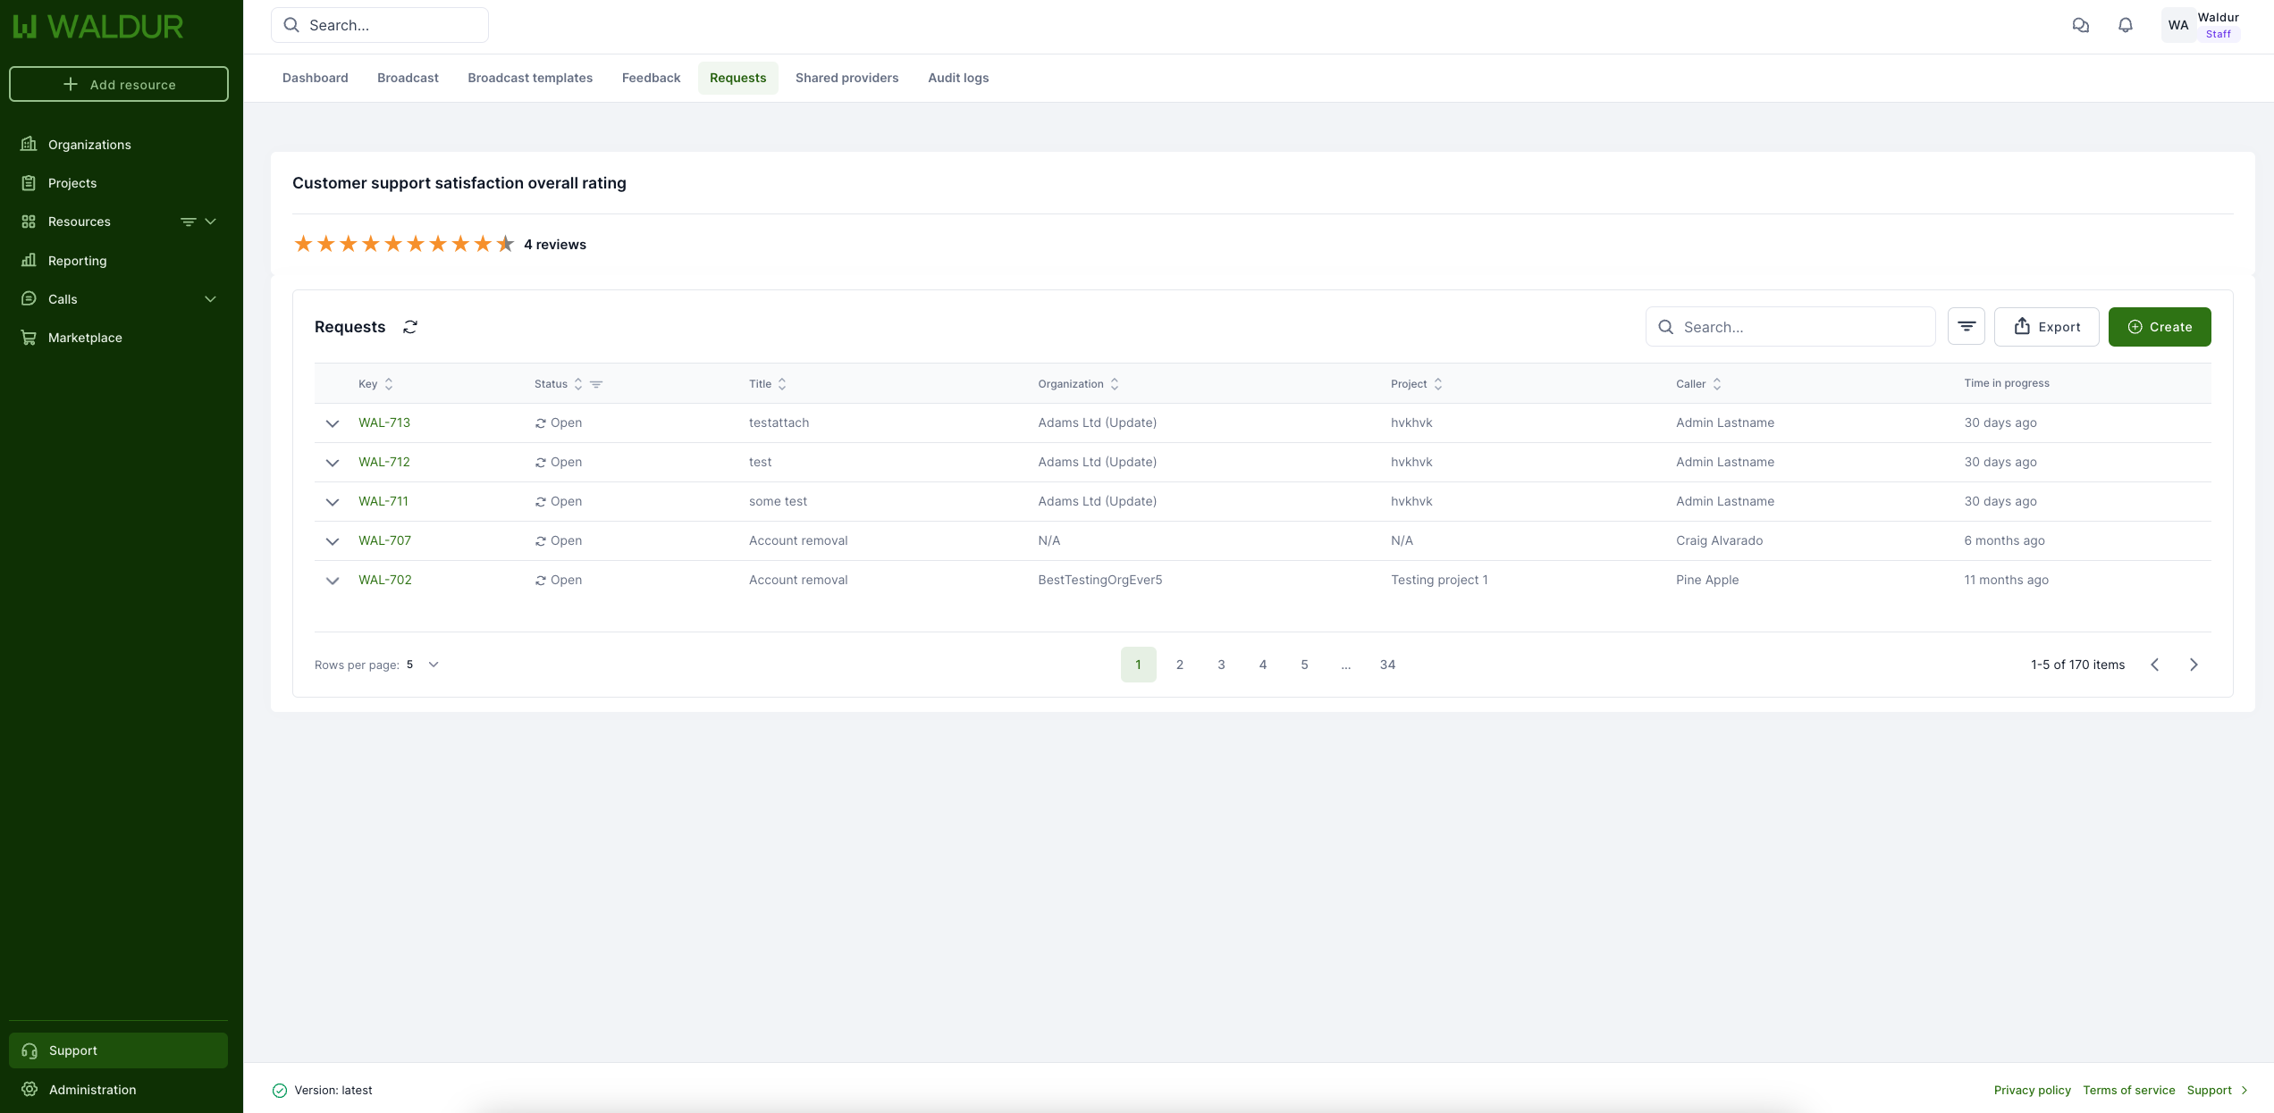Open the notifications bell

2126,25
